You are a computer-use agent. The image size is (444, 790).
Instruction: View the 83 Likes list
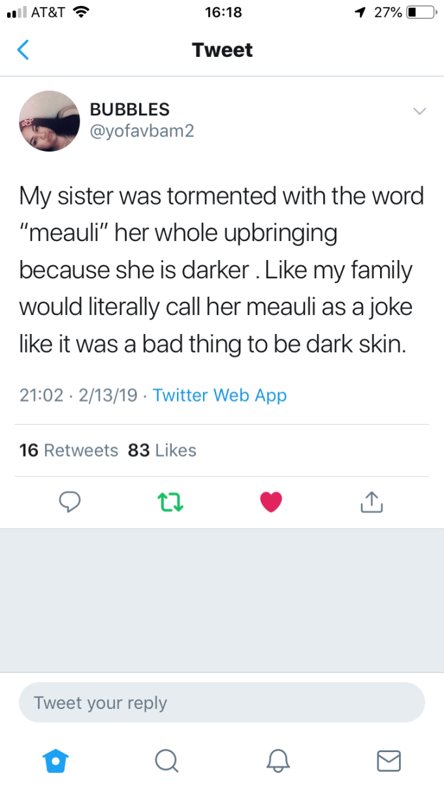point(162,450)
